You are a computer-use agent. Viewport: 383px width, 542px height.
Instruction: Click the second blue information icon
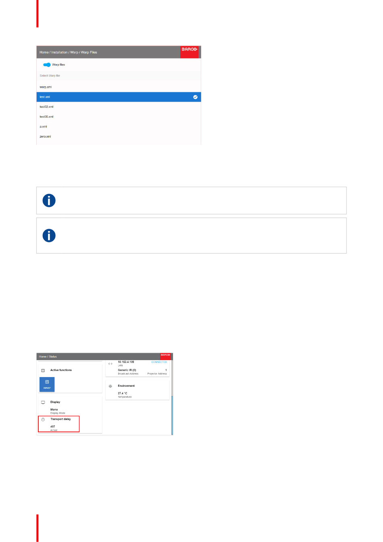49,236
